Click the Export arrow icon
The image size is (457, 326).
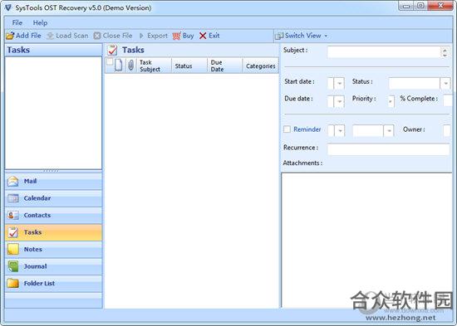(x=141, y=36)
